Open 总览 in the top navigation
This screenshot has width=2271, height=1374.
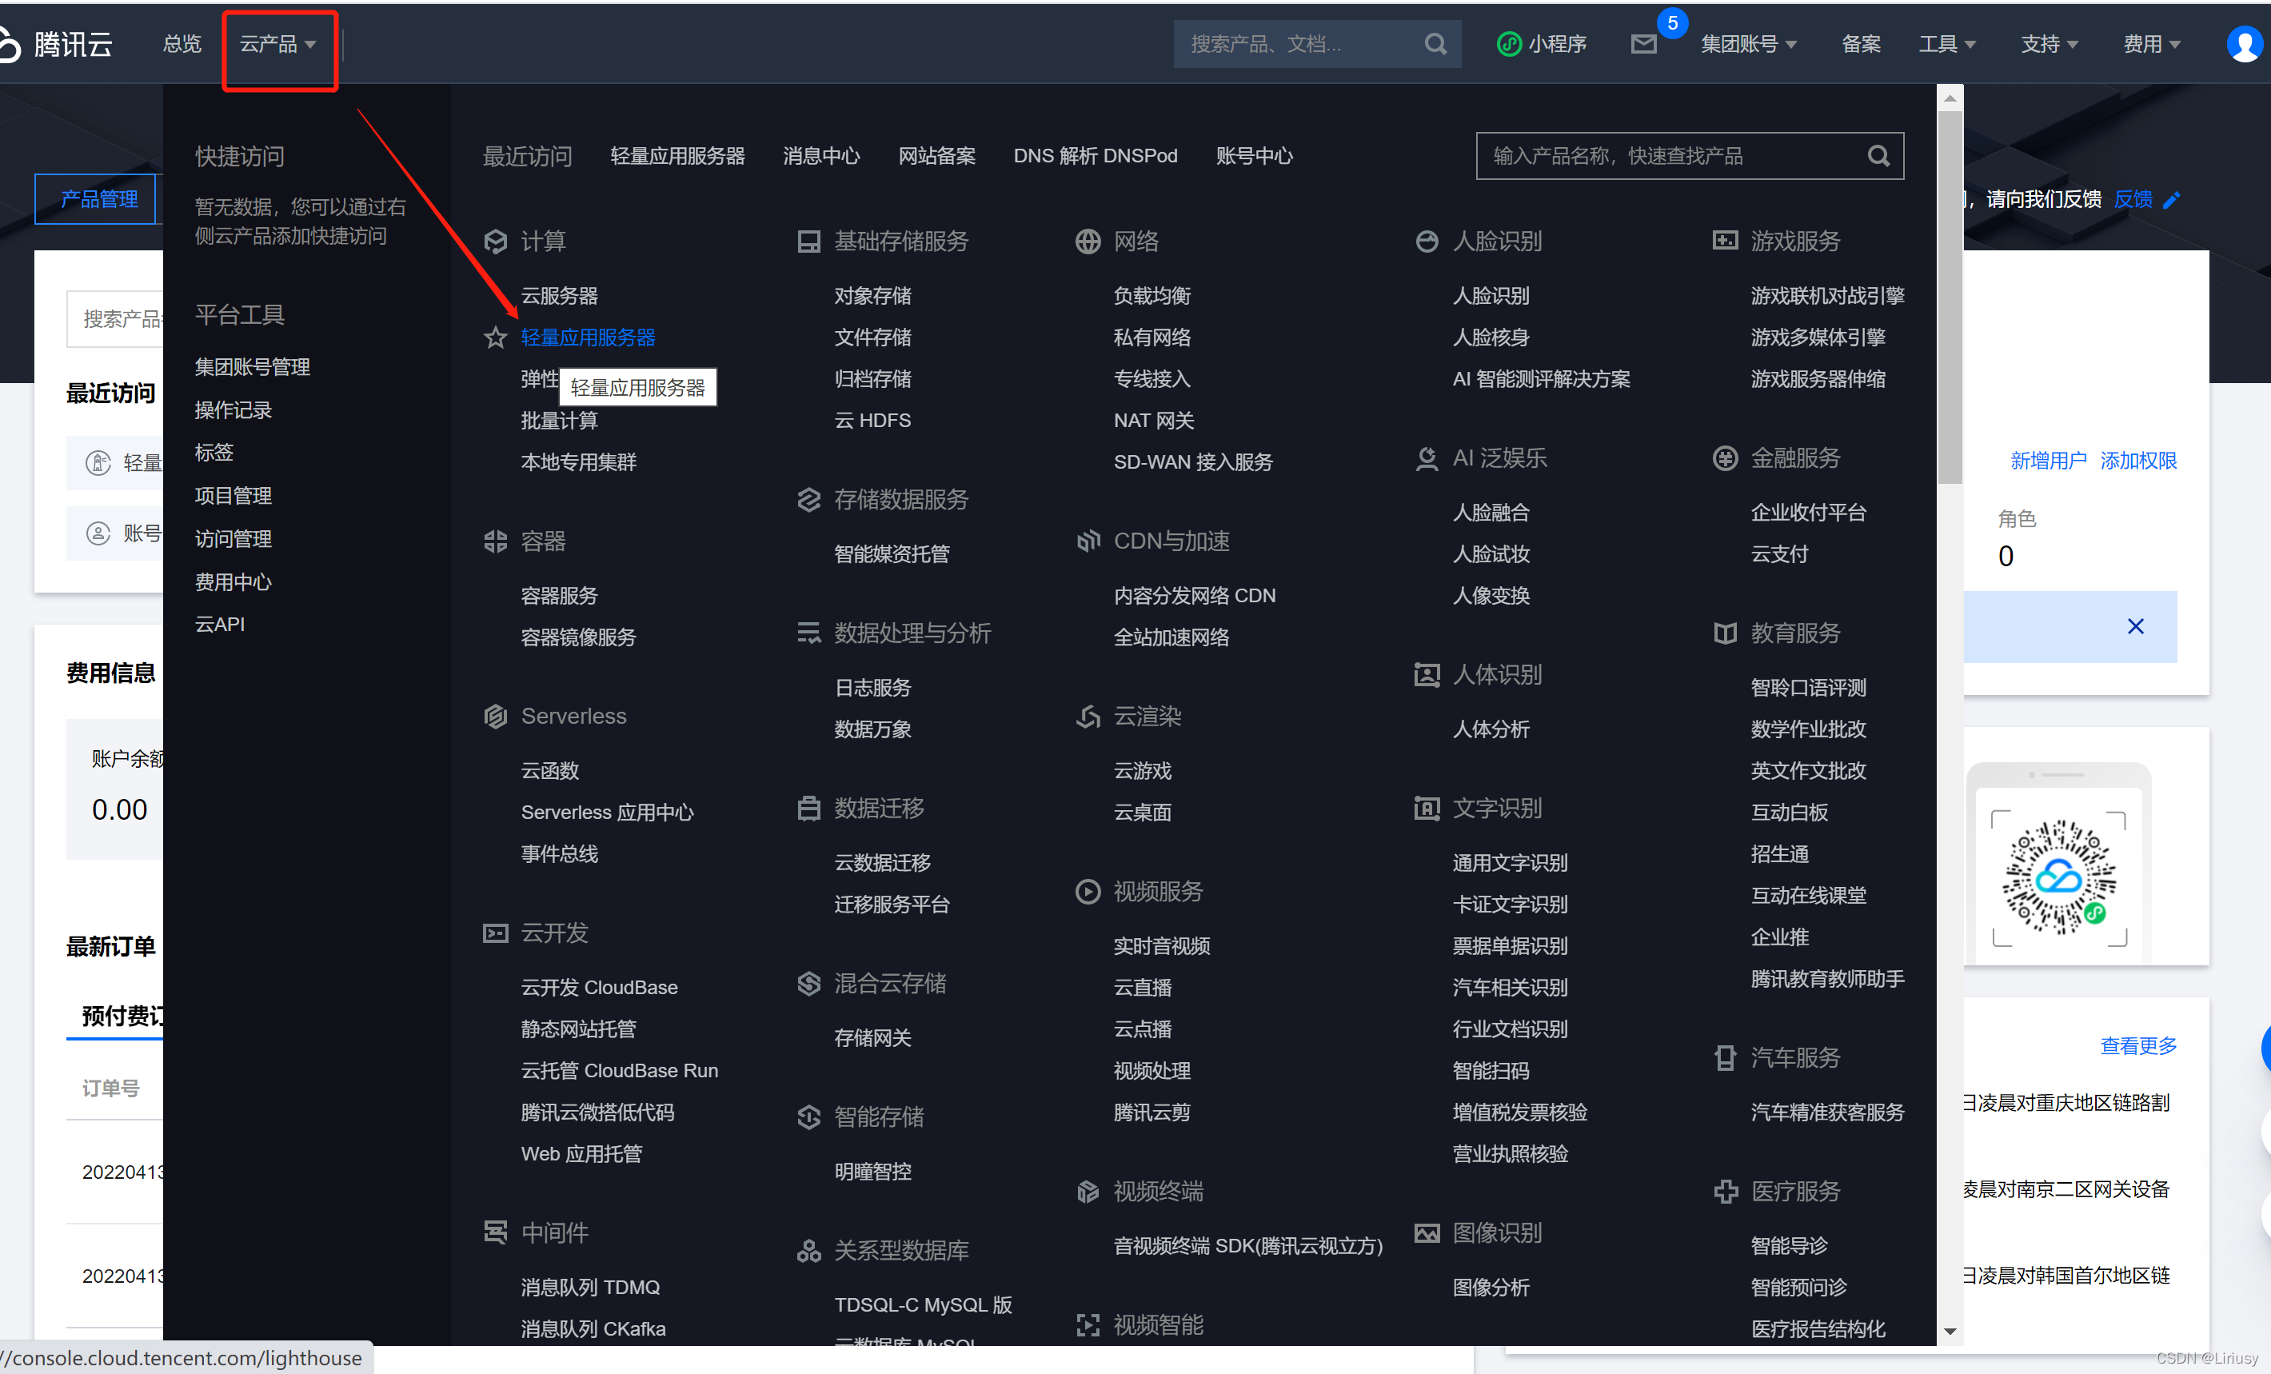(182, 43)
